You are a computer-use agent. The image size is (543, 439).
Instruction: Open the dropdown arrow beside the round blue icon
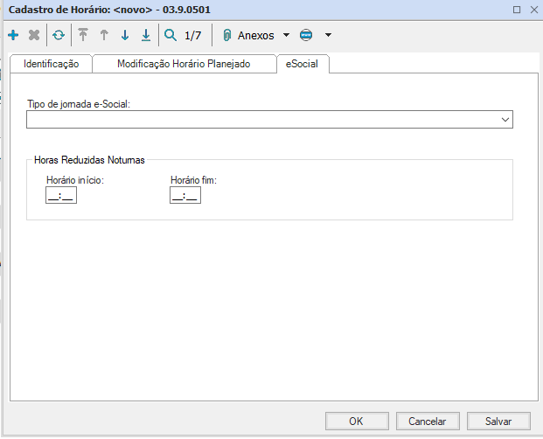pyautogui.click(x=328, y=36)
